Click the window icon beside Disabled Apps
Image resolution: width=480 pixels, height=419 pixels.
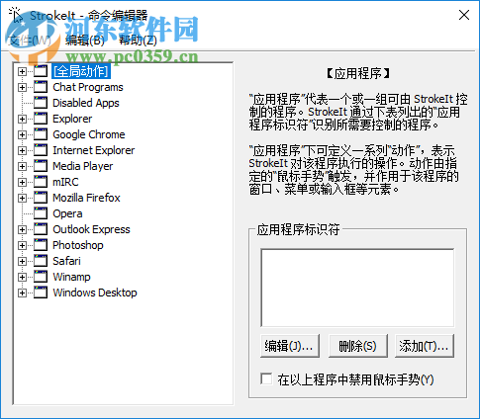point(41,103)
